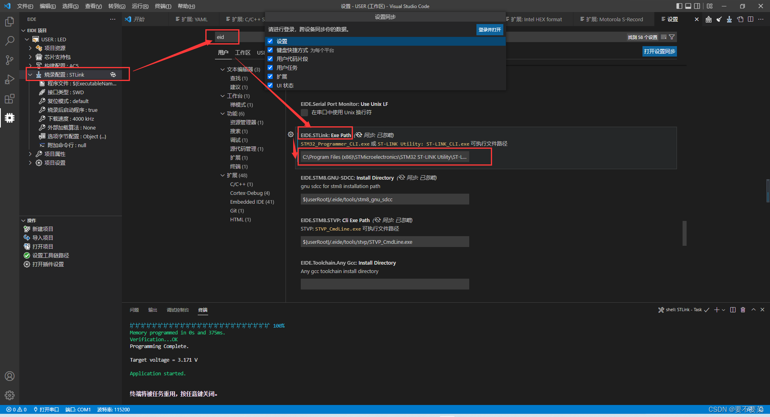770x417 pixels.
Task: Open the 文件(F) menu
Action: (25, 6)
